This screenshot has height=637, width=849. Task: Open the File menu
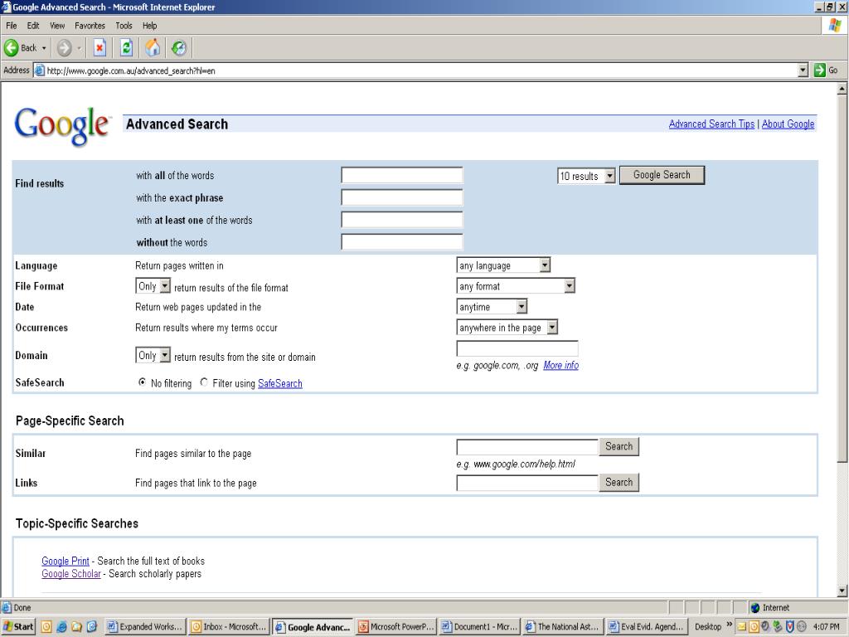12,26
